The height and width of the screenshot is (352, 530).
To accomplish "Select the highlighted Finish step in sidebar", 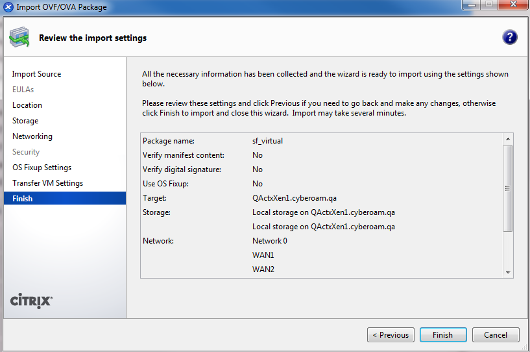I will coord(22,199).
